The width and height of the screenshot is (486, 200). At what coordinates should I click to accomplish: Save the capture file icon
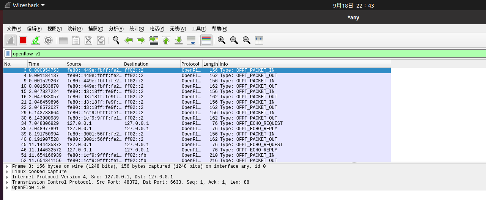[x=76, y=40]
